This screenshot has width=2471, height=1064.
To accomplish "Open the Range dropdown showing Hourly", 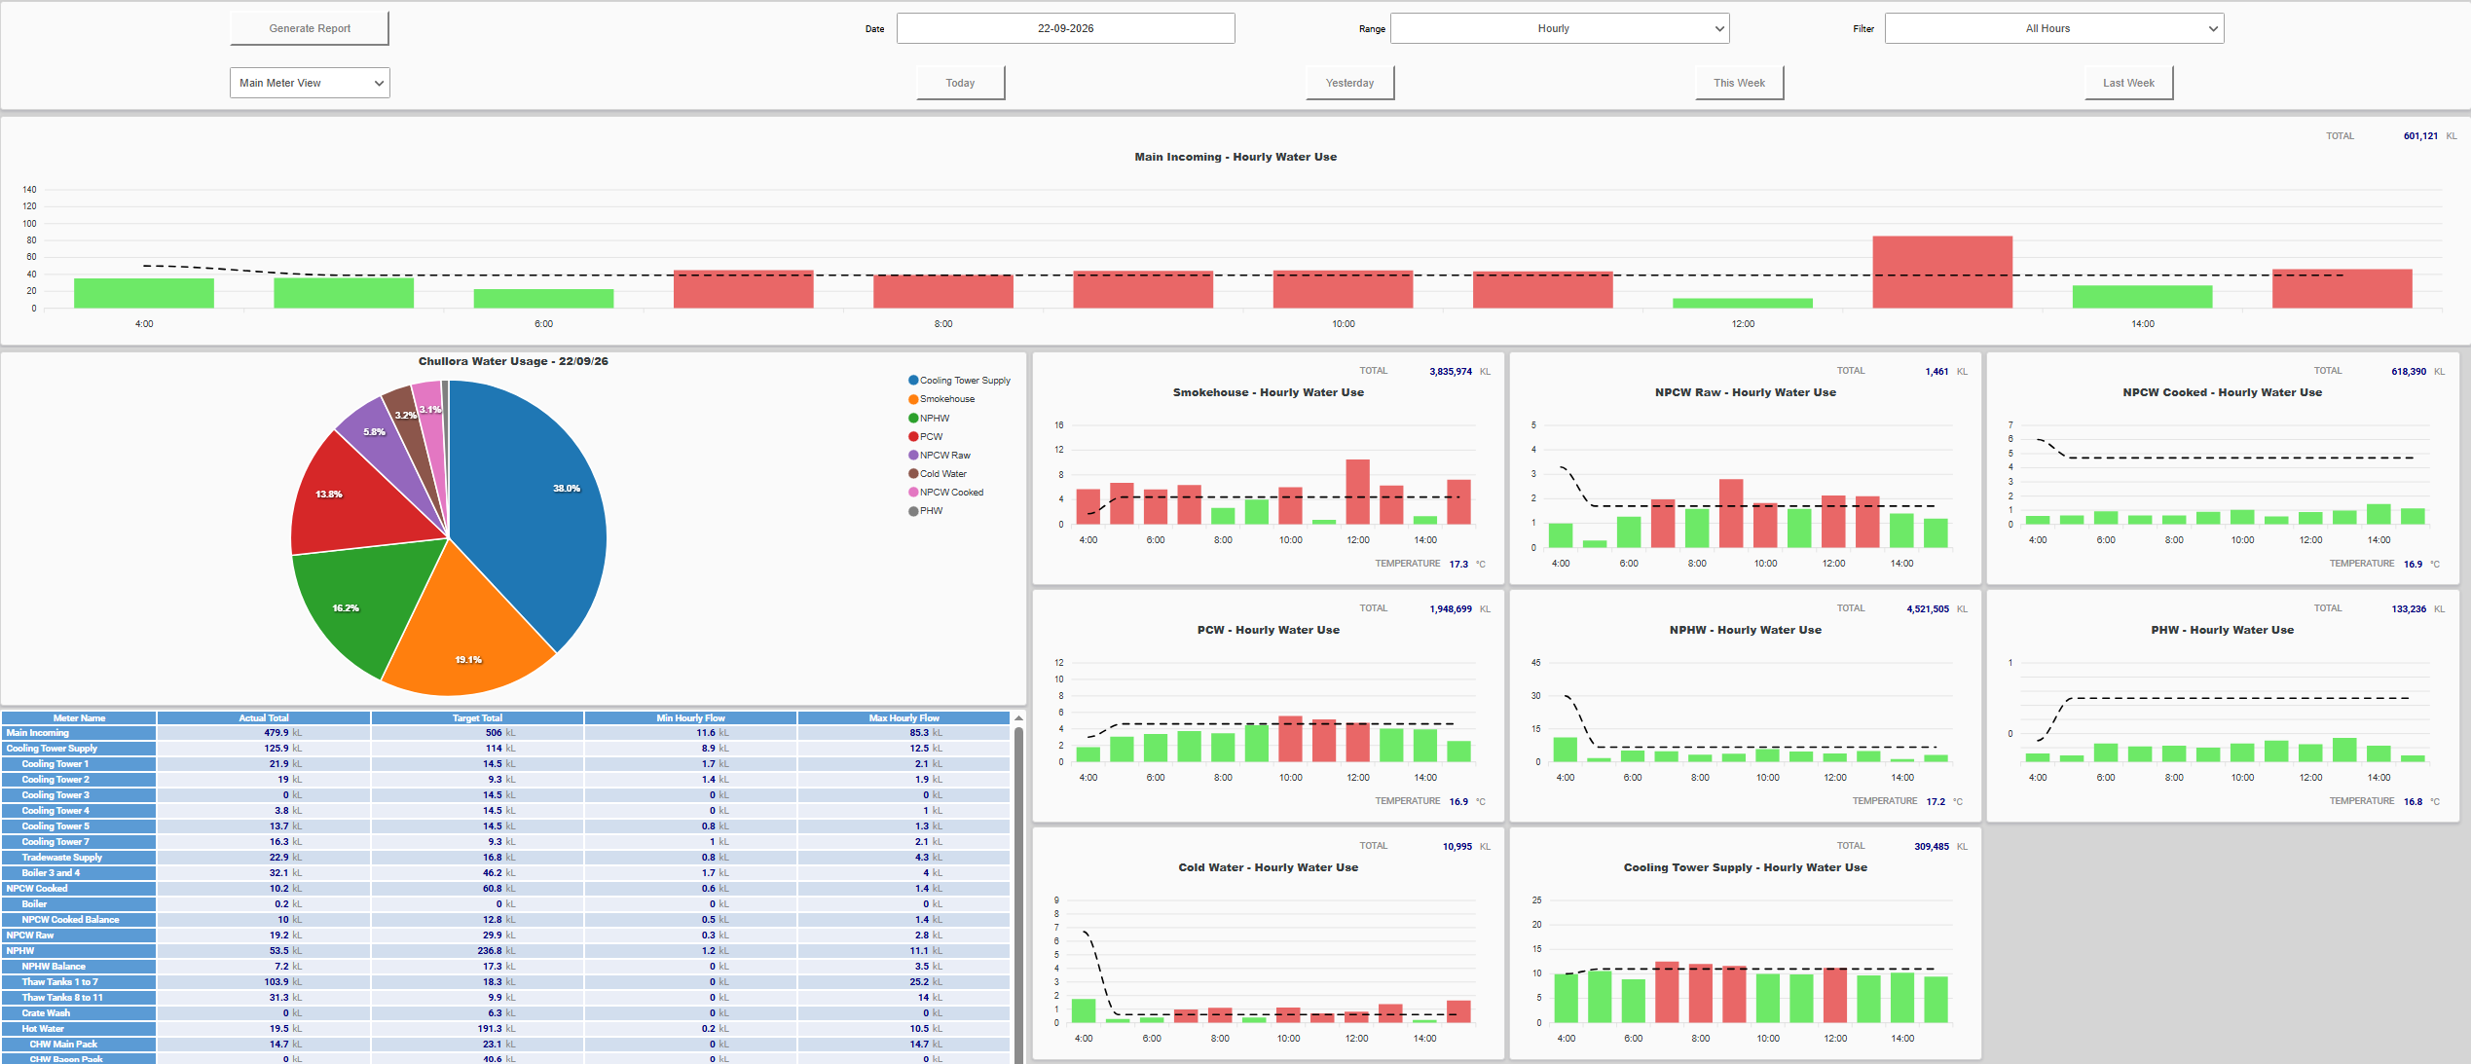I will click(x=1560, y=28).
